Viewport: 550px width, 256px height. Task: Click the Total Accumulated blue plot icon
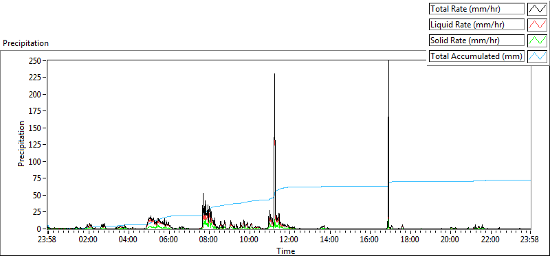pos(538,56)
